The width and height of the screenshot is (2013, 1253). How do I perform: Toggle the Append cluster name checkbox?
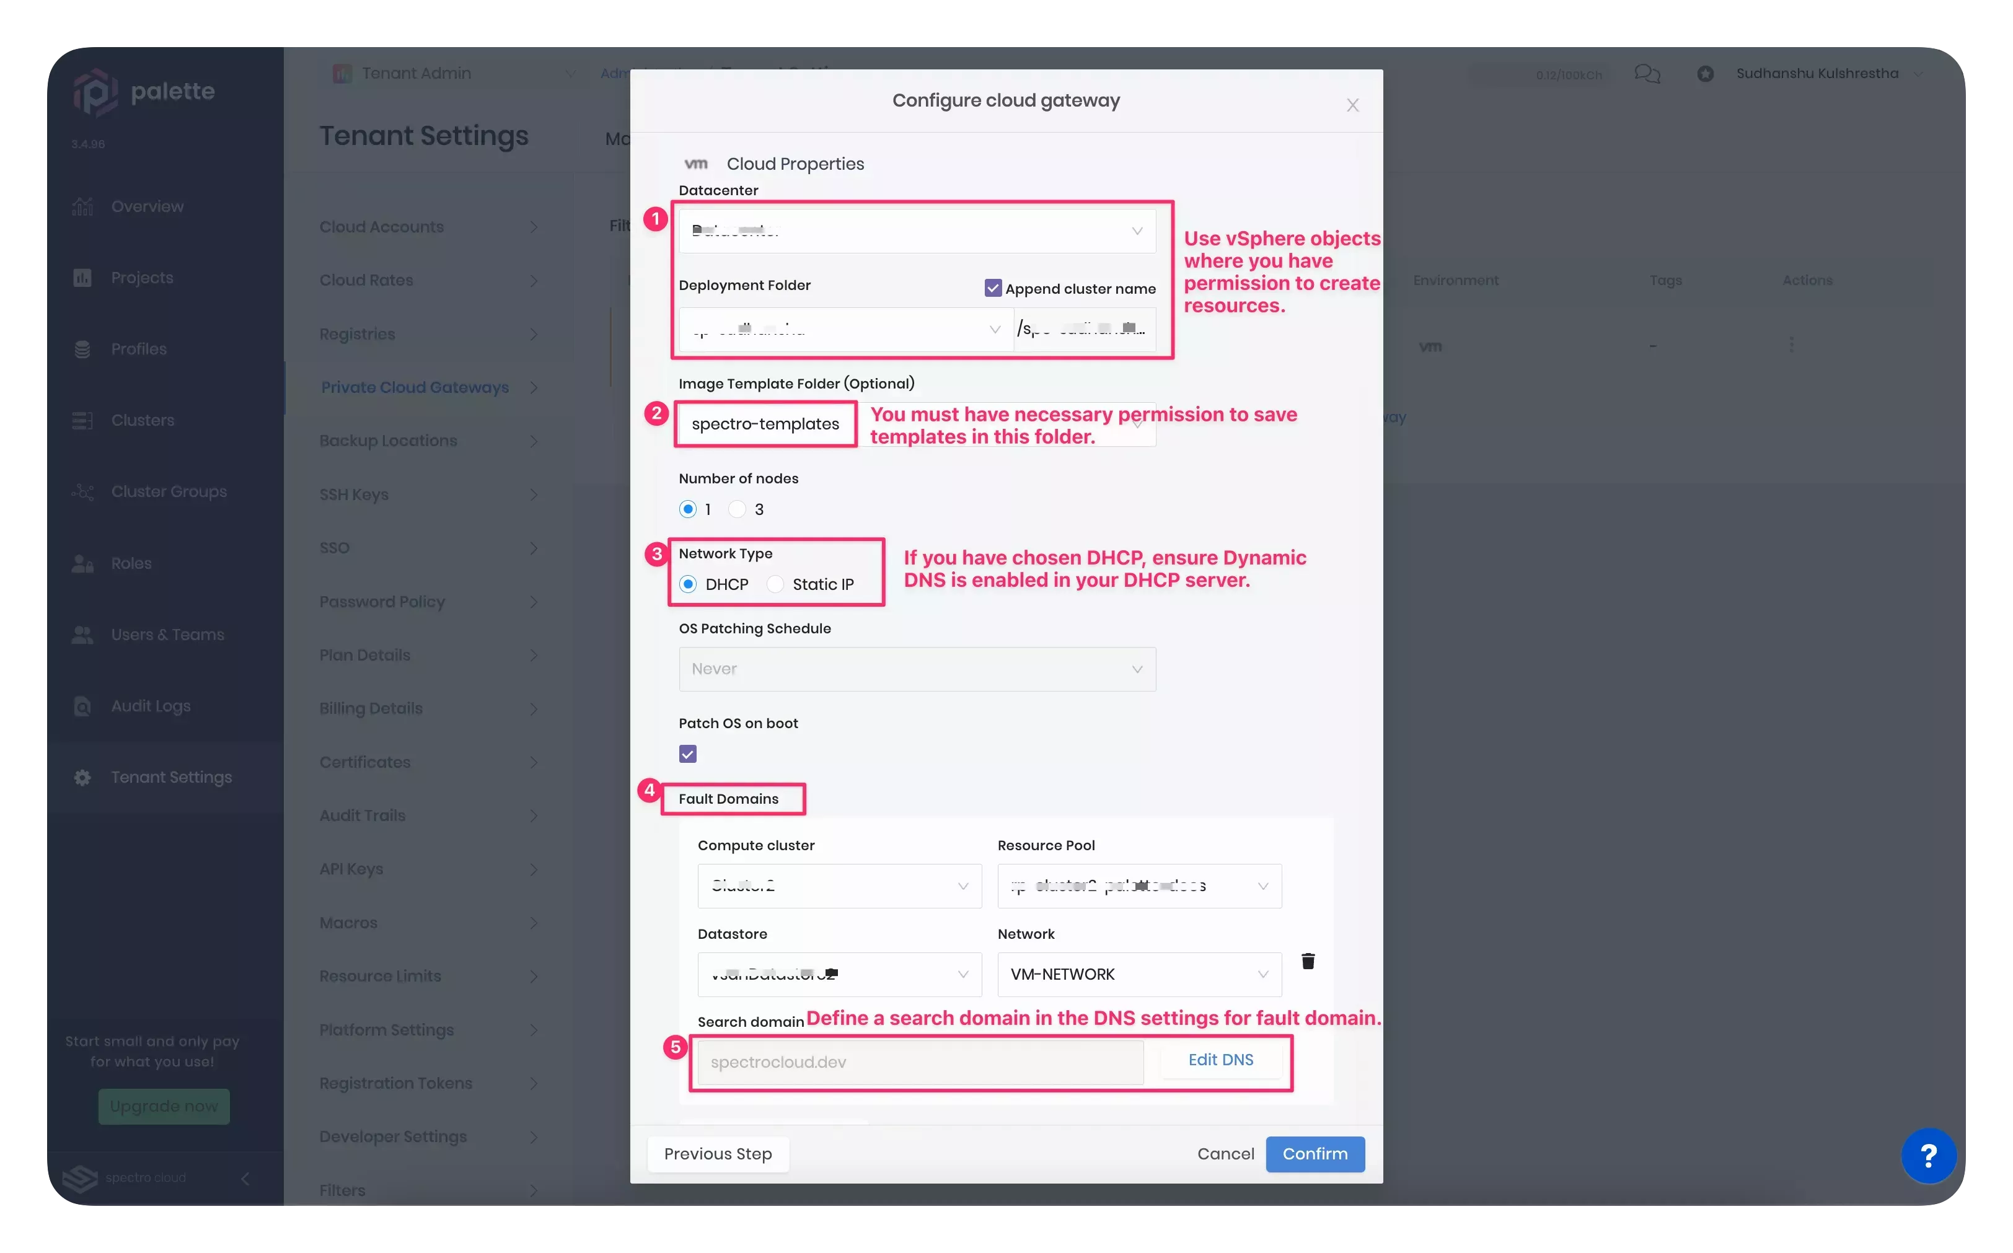click(x=993, y=288)
